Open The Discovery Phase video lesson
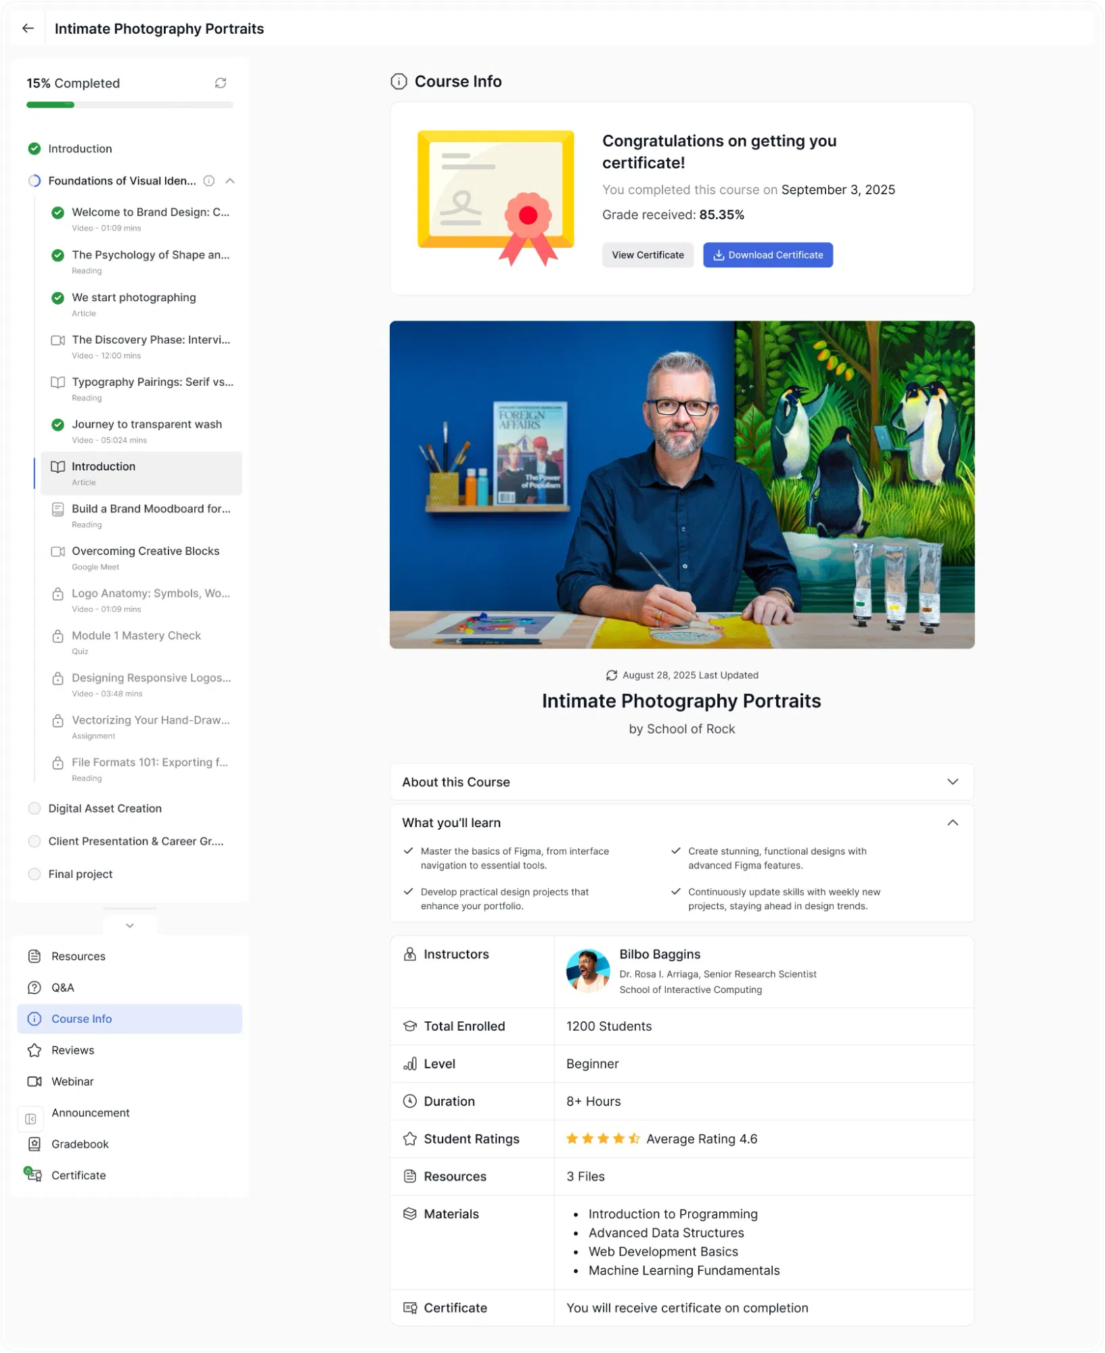Screen dimensions: 1105x1353 click(x=141, y=347)
